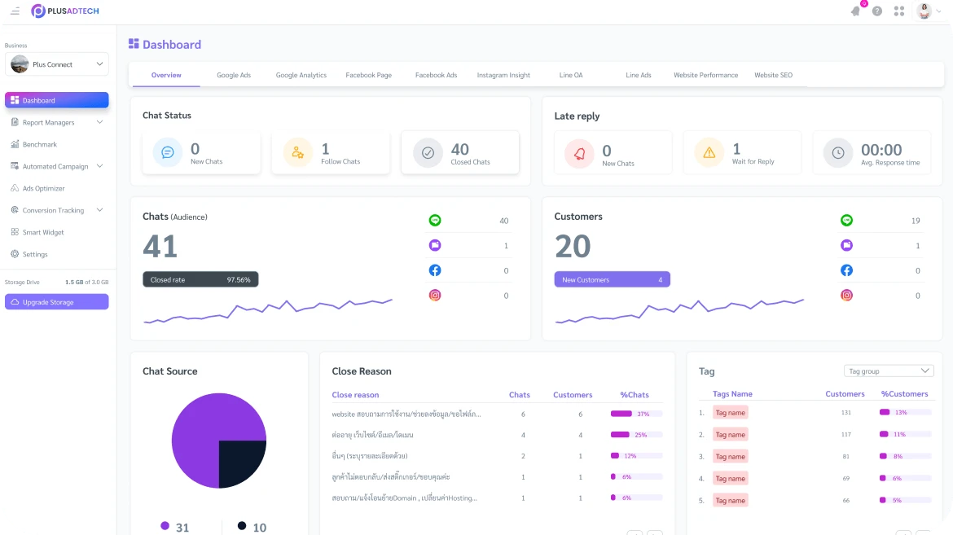Image resolution: width=953 pixels, height=535 pixels.
Task: Click the LINE icon in the Chats panel
Action: coord(435,220)
